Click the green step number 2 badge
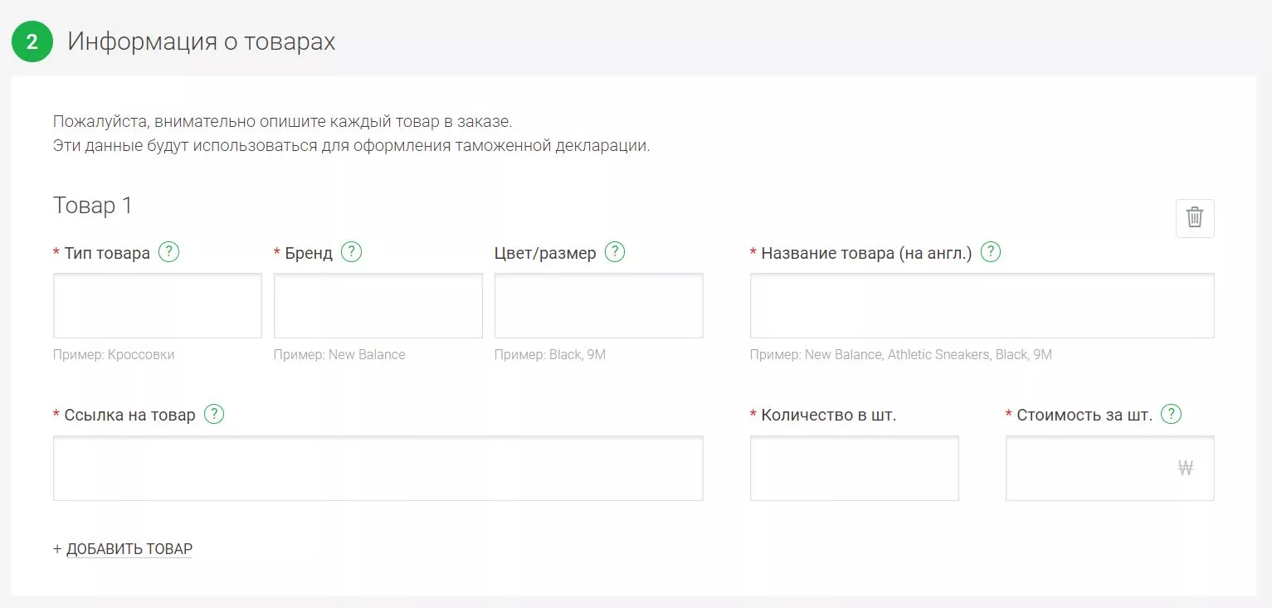The image size is (1272, 608). coord(32,41)
